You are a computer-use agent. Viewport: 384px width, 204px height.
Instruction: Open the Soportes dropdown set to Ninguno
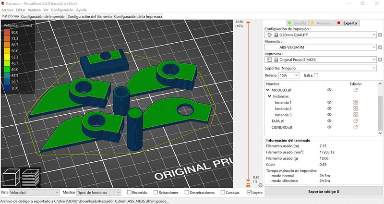(328, 68)
